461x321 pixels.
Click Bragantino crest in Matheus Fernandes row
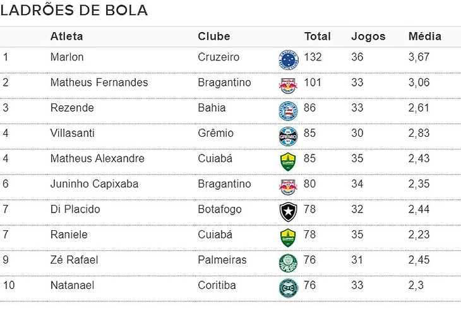(x=288, y=85)
